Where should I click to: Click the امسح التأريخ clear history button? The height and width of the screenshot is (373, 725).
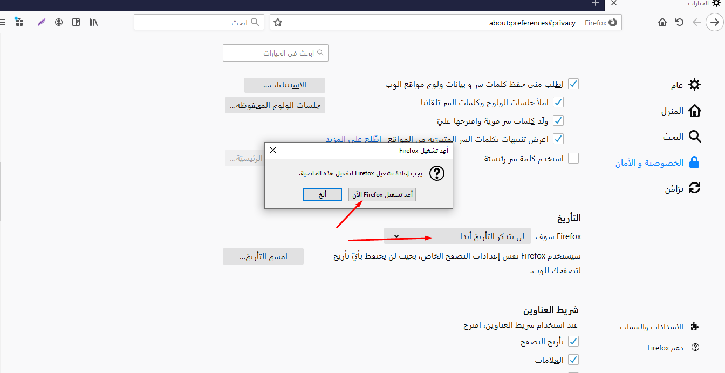(x=263, y=256)
